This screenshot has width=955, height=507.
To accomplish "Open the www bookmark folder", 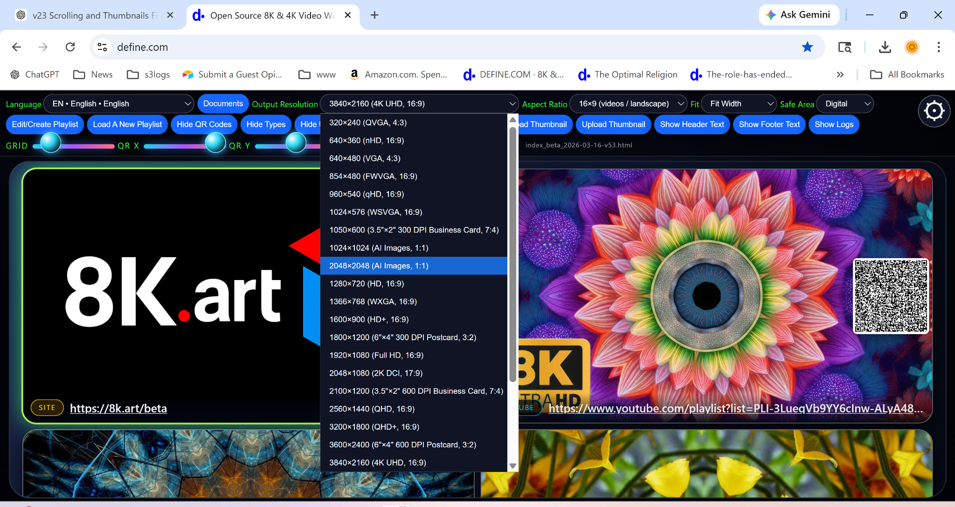I will (x=317, y=75).
